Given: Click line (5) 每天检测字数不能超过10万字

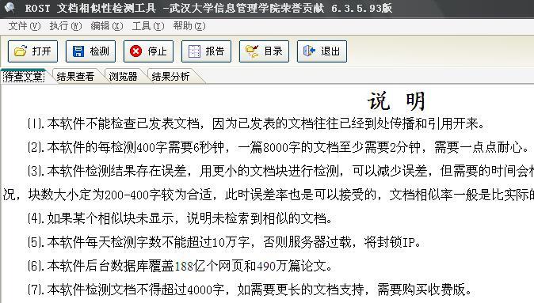Looking at the screenshot, I should click(x=224, y=242).
